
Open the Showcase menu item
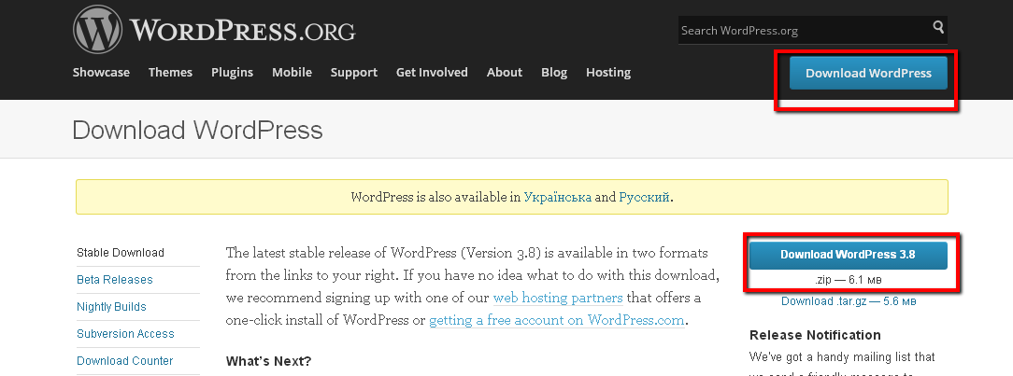[101, 72]
